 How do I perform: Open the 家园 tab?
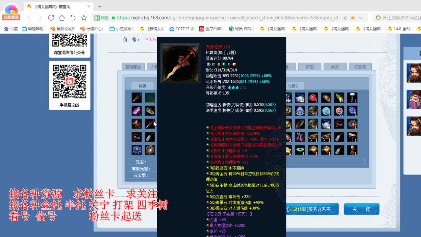pyautogui.click(x=310, y=66)
